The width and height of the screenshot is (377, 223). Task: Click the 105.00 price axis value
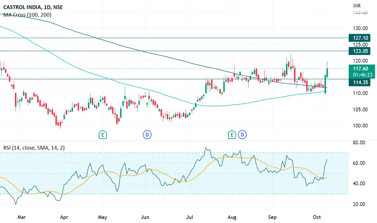tap(360, 109)
